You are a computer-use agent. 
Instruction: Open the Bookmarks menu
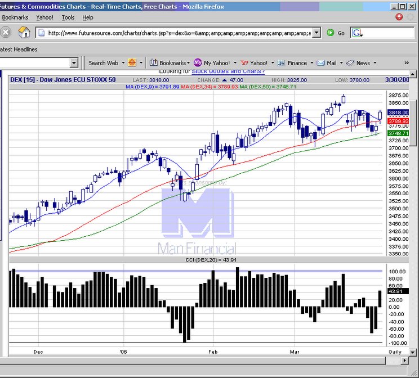click(15, 17)
